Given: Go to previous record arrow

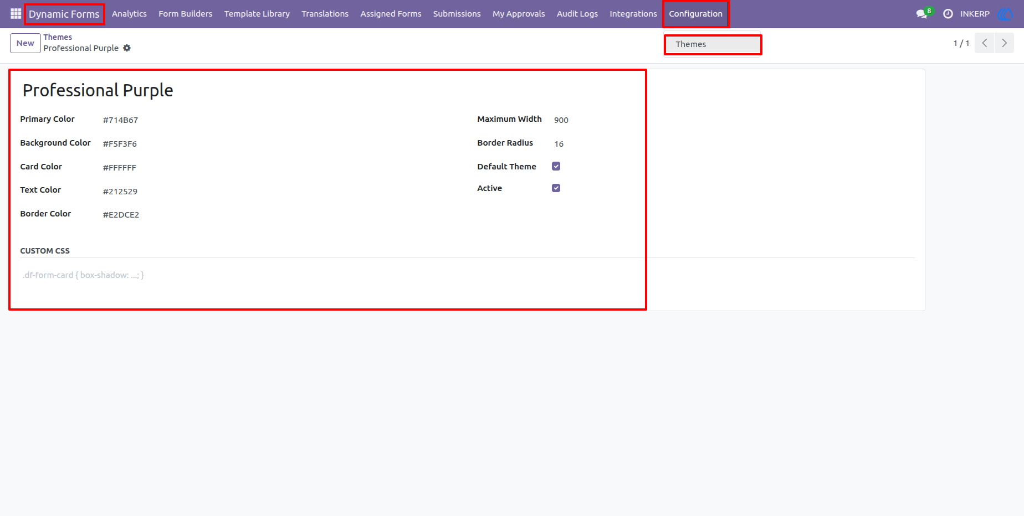Looking at the screenshot, I should (x=985, y=43).
